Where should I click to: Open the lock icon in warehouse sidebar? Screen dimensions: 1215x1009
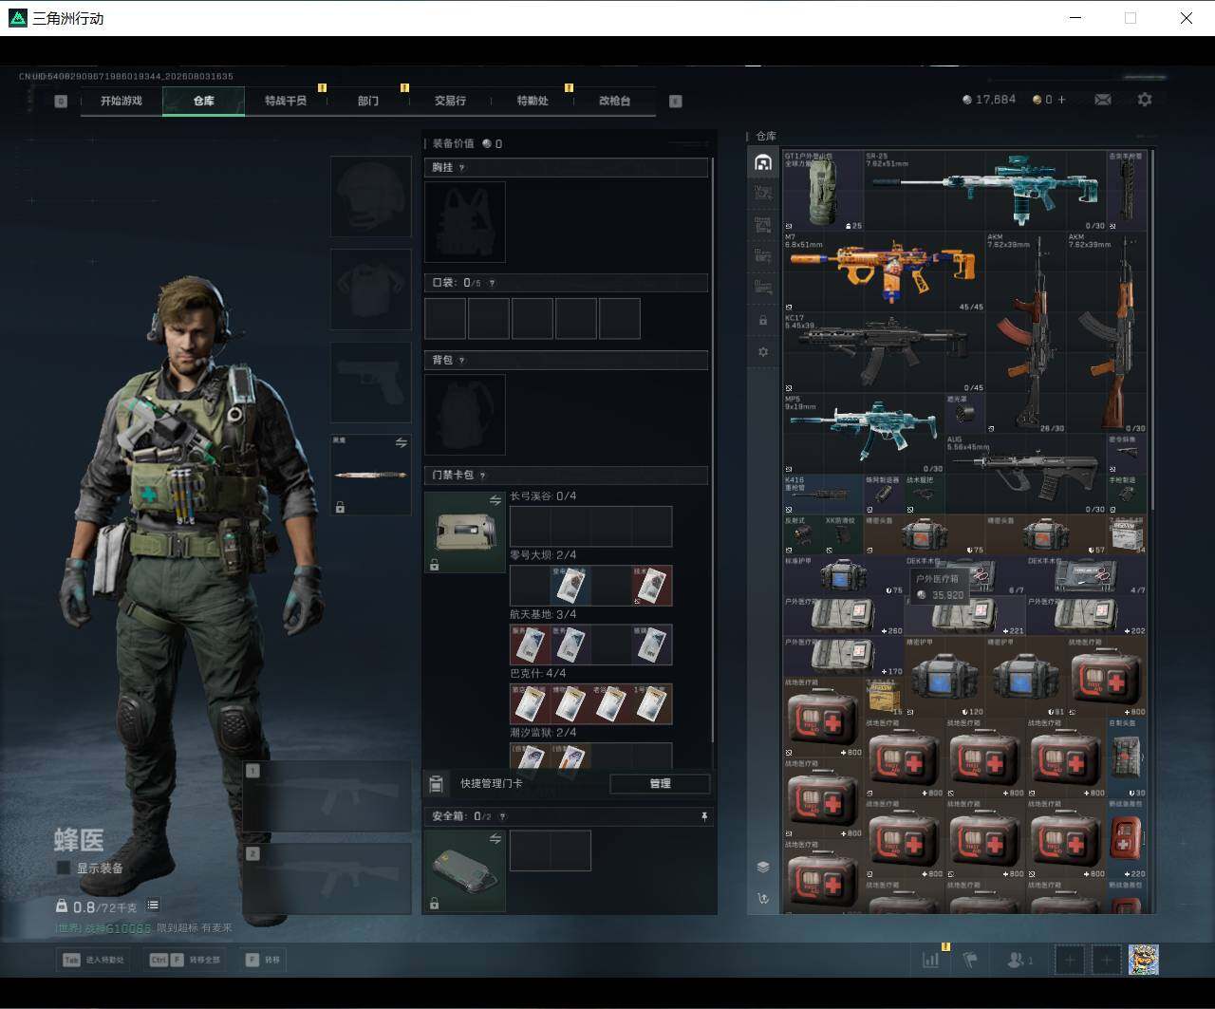pos(763,321)
